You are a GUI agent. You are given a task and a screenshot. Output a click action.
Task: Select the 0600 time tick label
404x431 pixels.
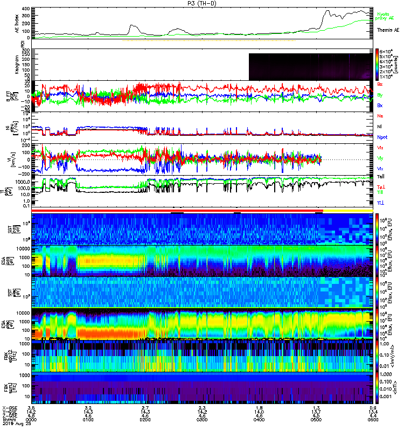point(373,420)
